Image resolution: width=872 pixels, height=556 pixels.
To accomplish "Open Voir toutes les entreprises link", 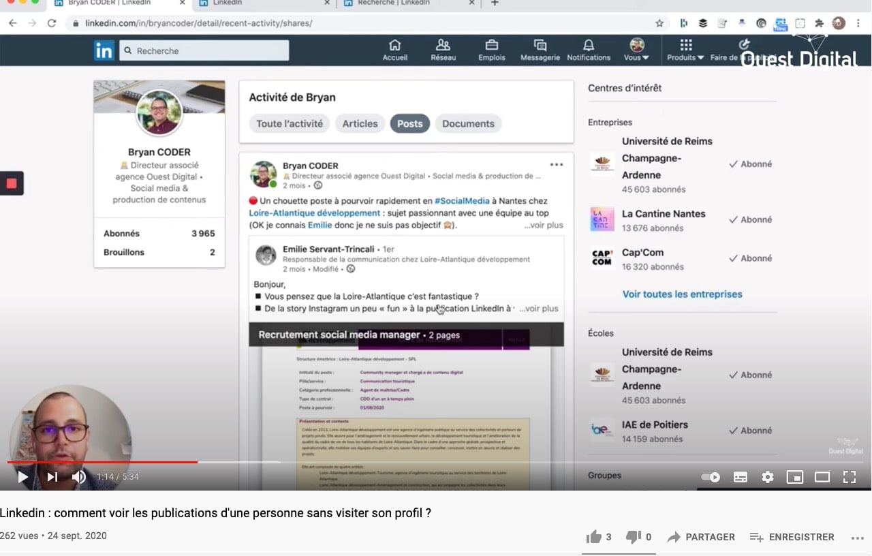I will pos(683,294).
